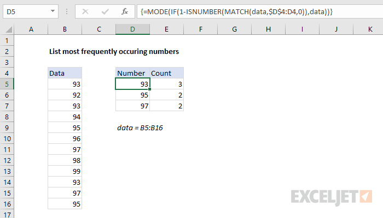Click the title 'List most frequently occuring numbers'

click(x=114, y=52)
